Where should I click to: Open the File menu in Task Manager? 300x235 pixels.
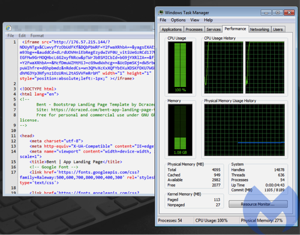(163, 20)
